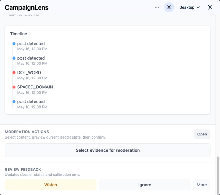
Task: Click the CampaignLens title
Action: [x=27, y=7]
